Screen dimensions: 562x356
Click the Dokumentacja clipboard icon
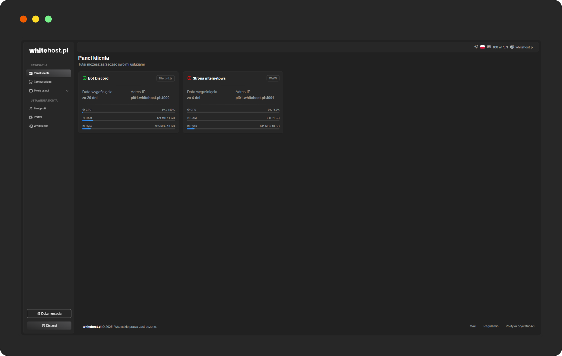point(39,313)
